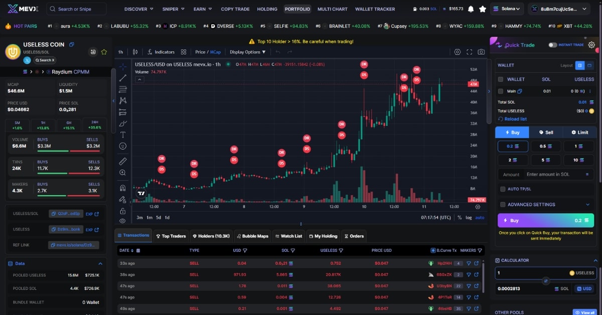This screenshot has height=315, width=602.
Task: Select the crosshair cursor tool on the chart
Action: pyautogui.click(x=123, y=66)
